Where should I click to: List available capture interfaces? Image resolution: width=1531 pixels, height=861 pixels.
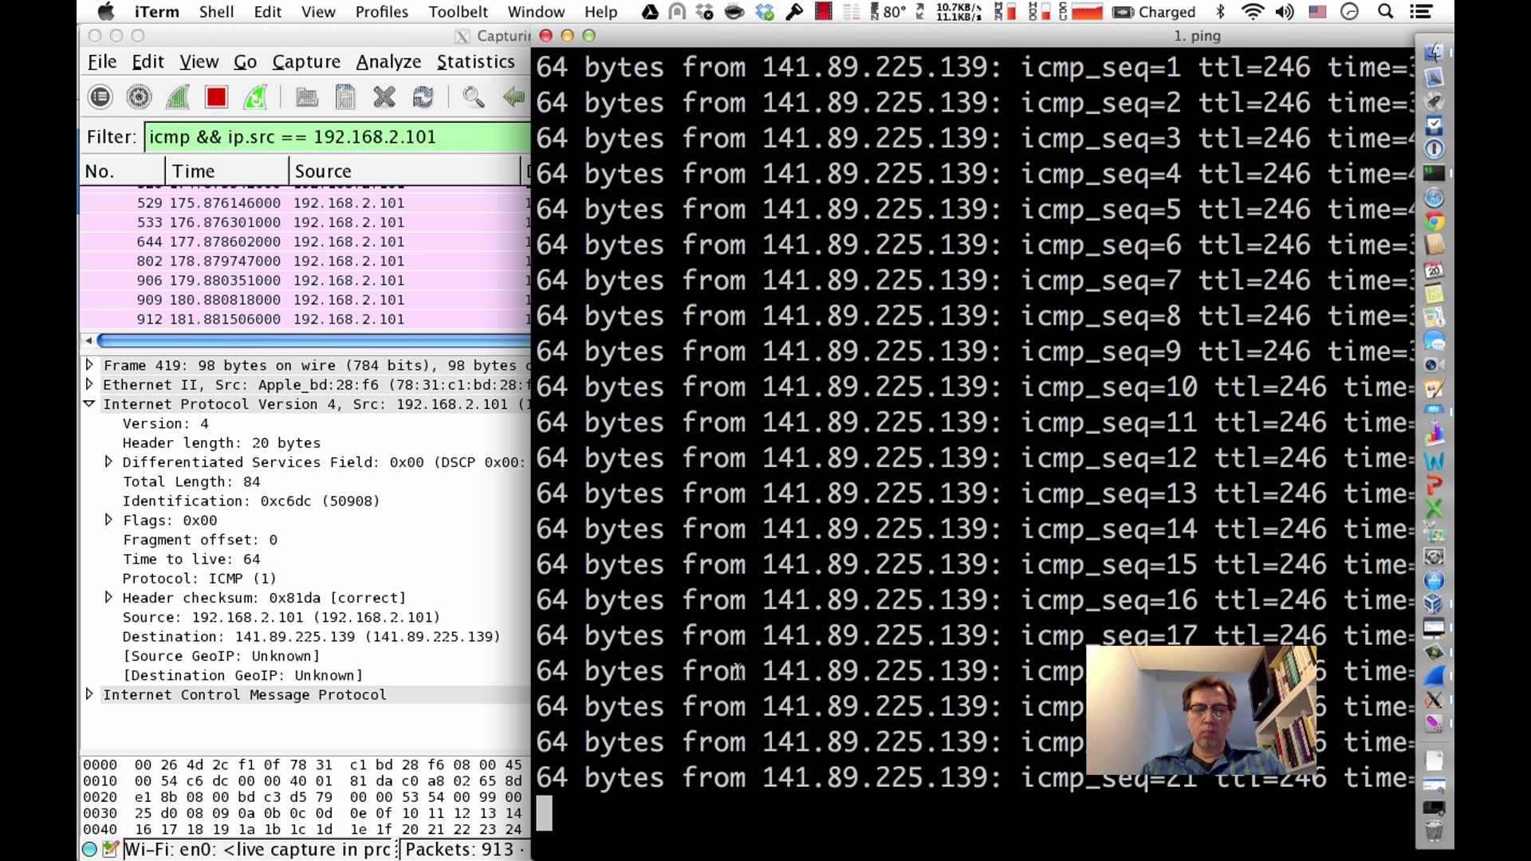tap(100, 96)
